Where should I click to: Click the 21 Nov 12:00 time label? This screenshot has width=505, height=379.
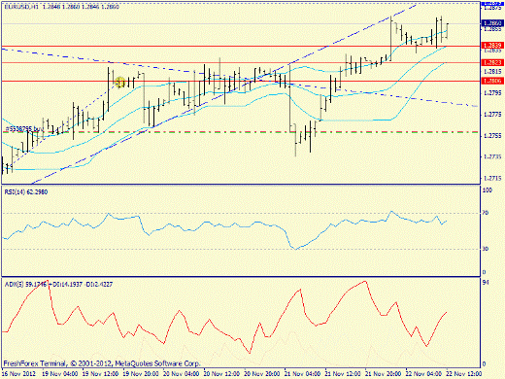(x=343, y=373)
